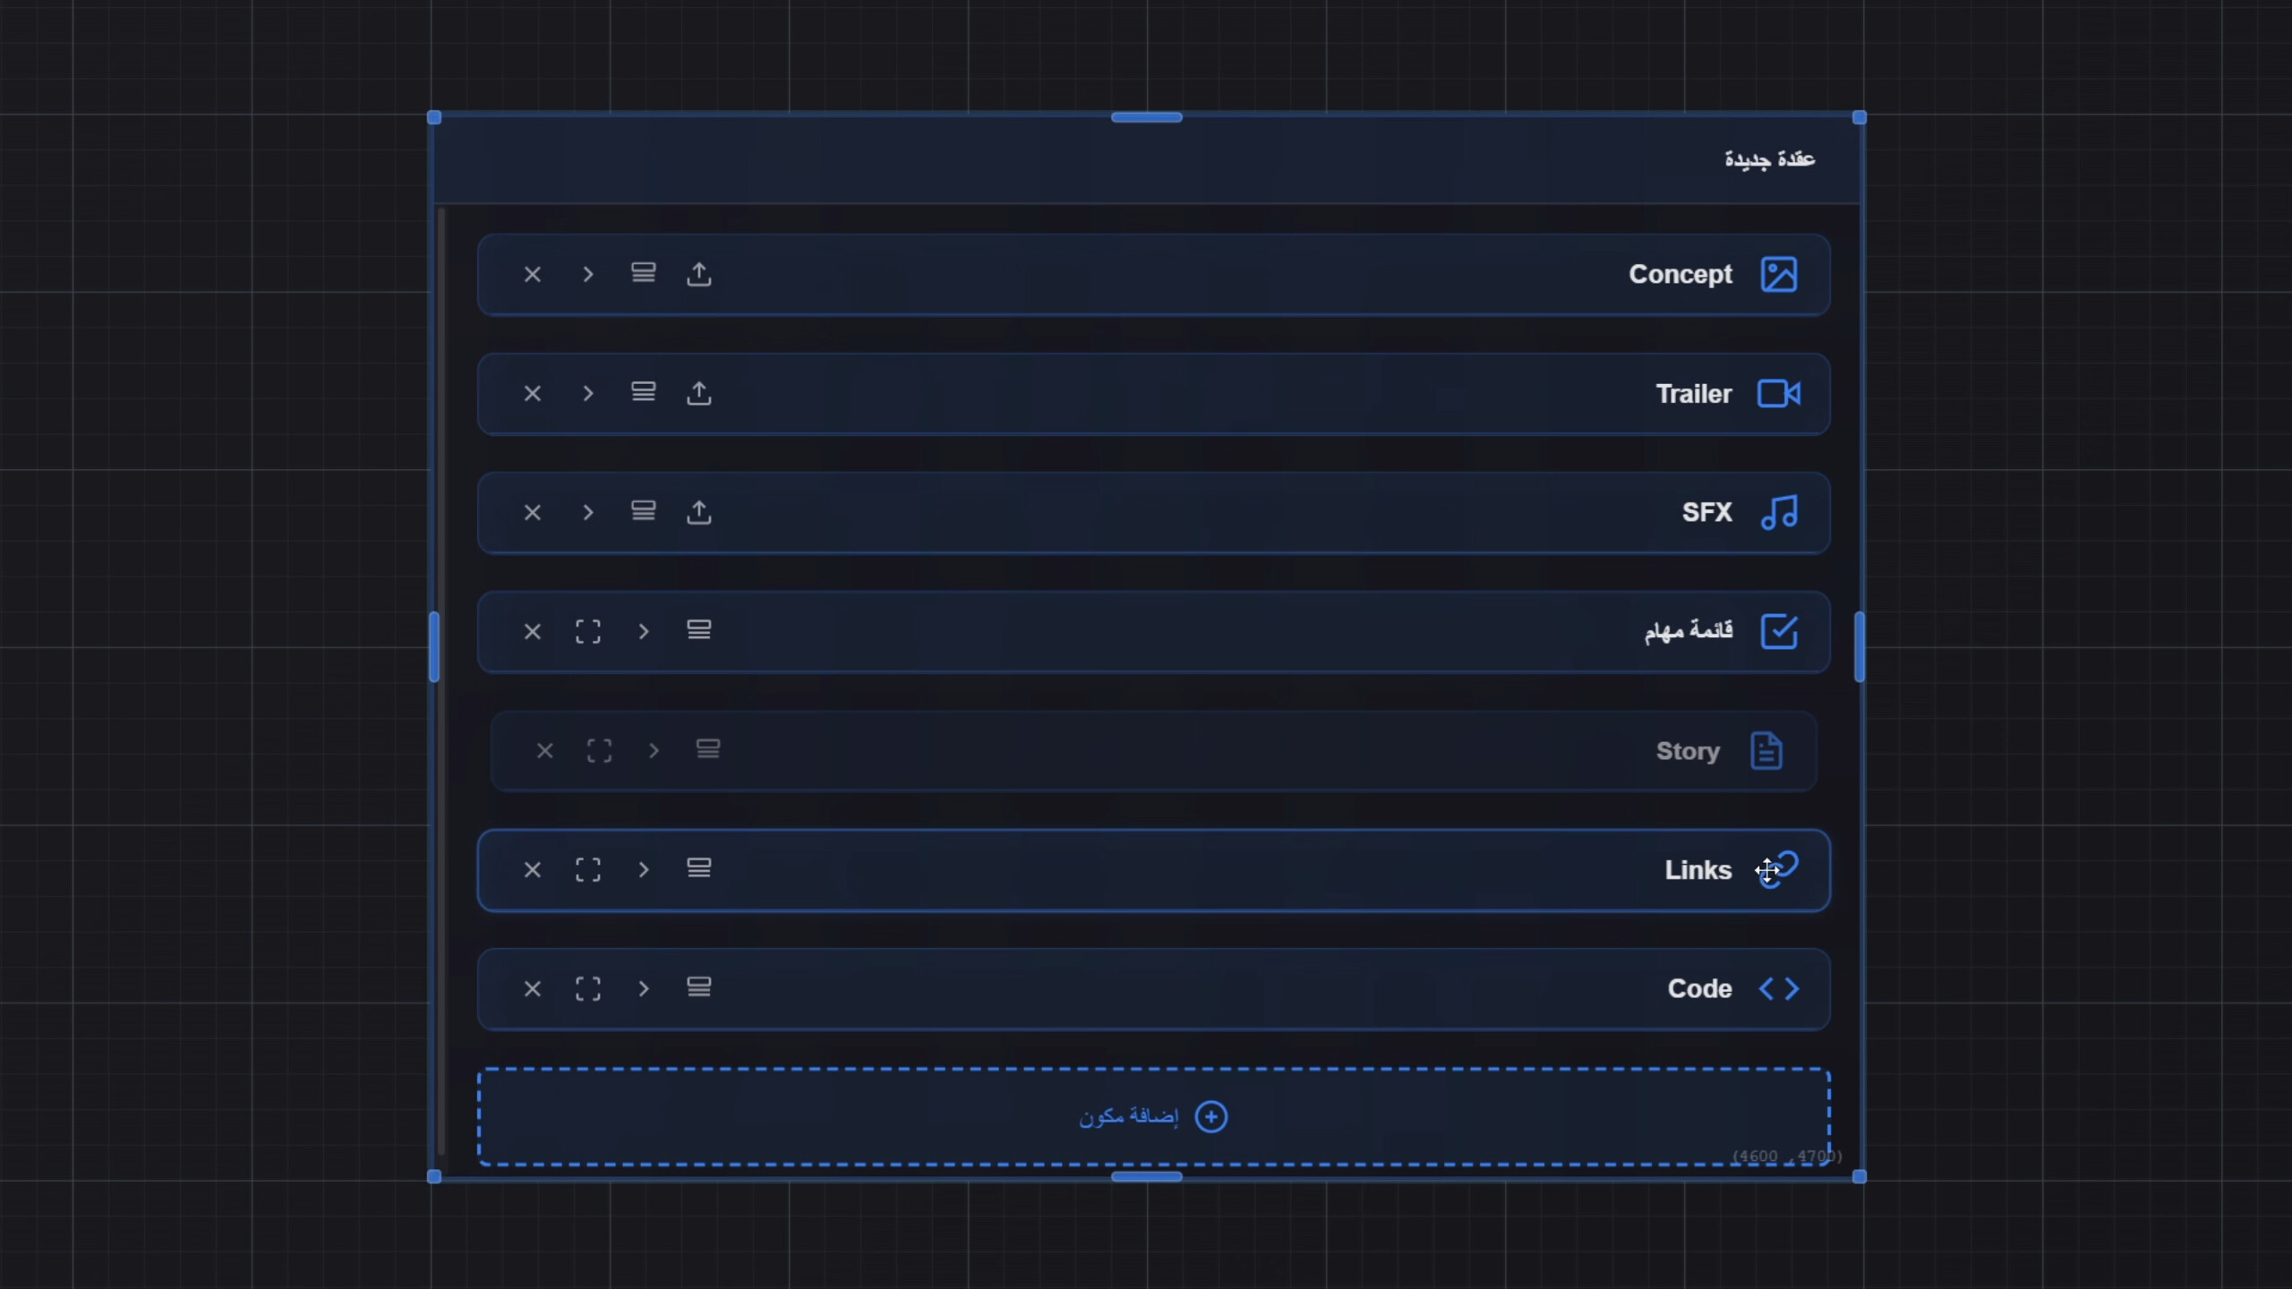Toggle fullscreen mode on the Story row
This screenshot has height=1289, width=2292.
pos(599,751)
